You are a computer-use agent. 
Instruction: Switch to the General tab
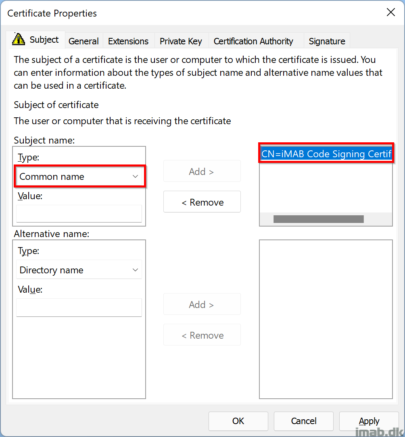point(84,41)
